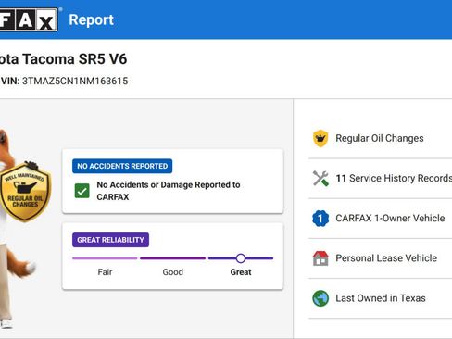Open the Last Owned in Texas row

[380, 298]
